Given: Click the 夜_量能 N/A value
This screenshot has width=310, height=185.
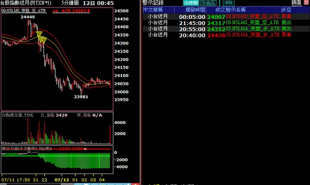Looking at the screenshot, I should (x=89, y=115).
